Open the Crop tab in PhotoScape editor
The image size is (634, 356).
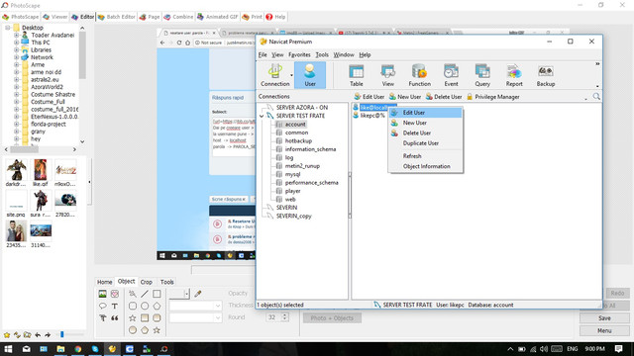click(146, 282)
